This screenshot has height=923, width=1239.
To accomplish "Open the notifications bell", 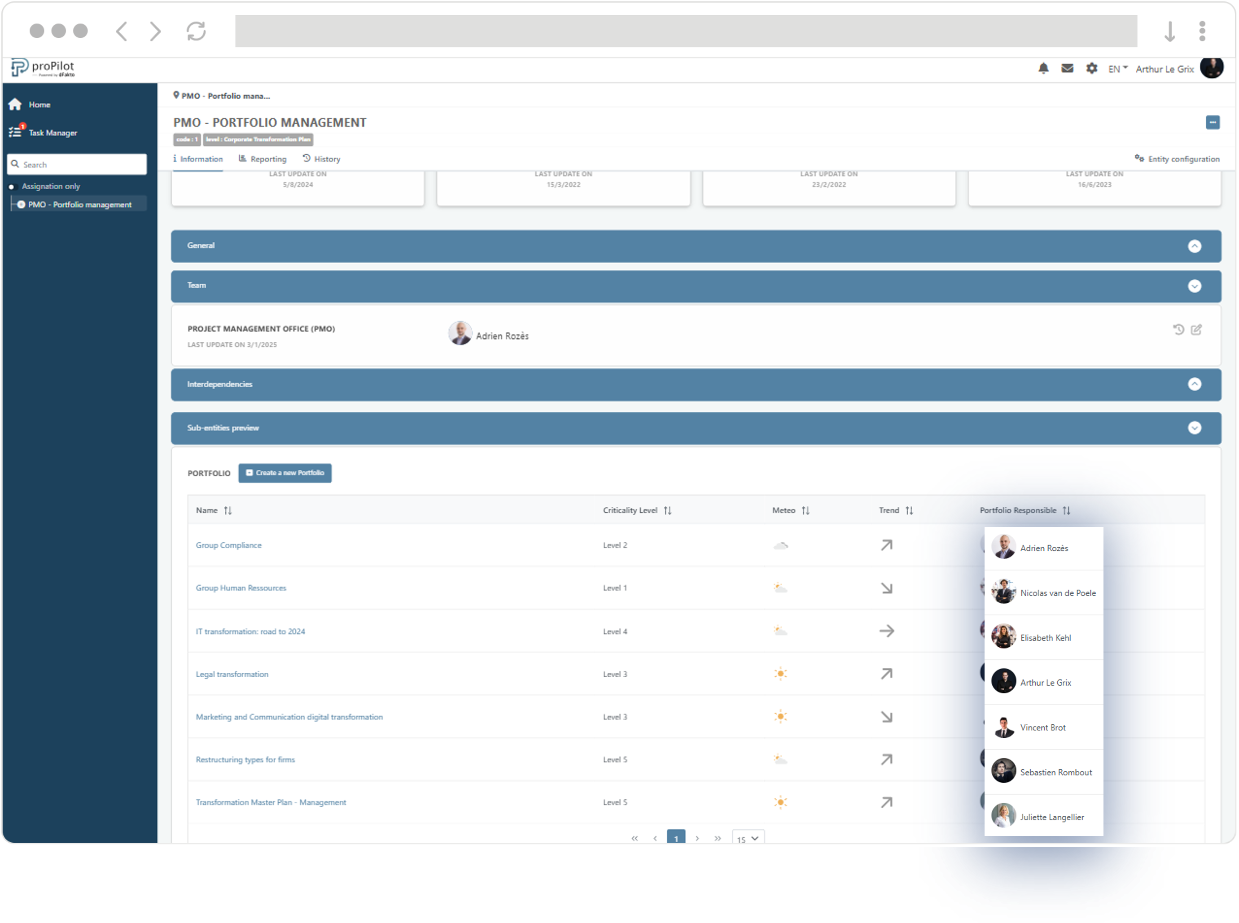I will [1043, 68].
